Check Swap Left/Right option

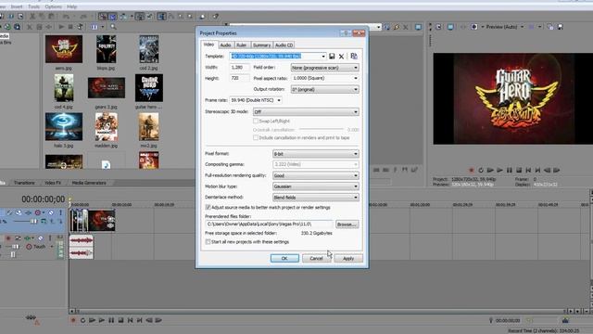pyautogui.click(x=256, y=121)
